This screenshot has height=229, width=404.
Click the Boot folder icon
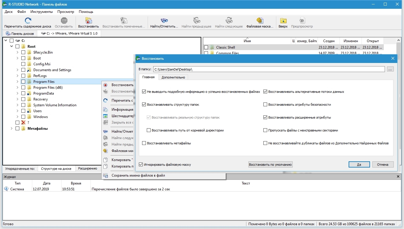[29, 58]
